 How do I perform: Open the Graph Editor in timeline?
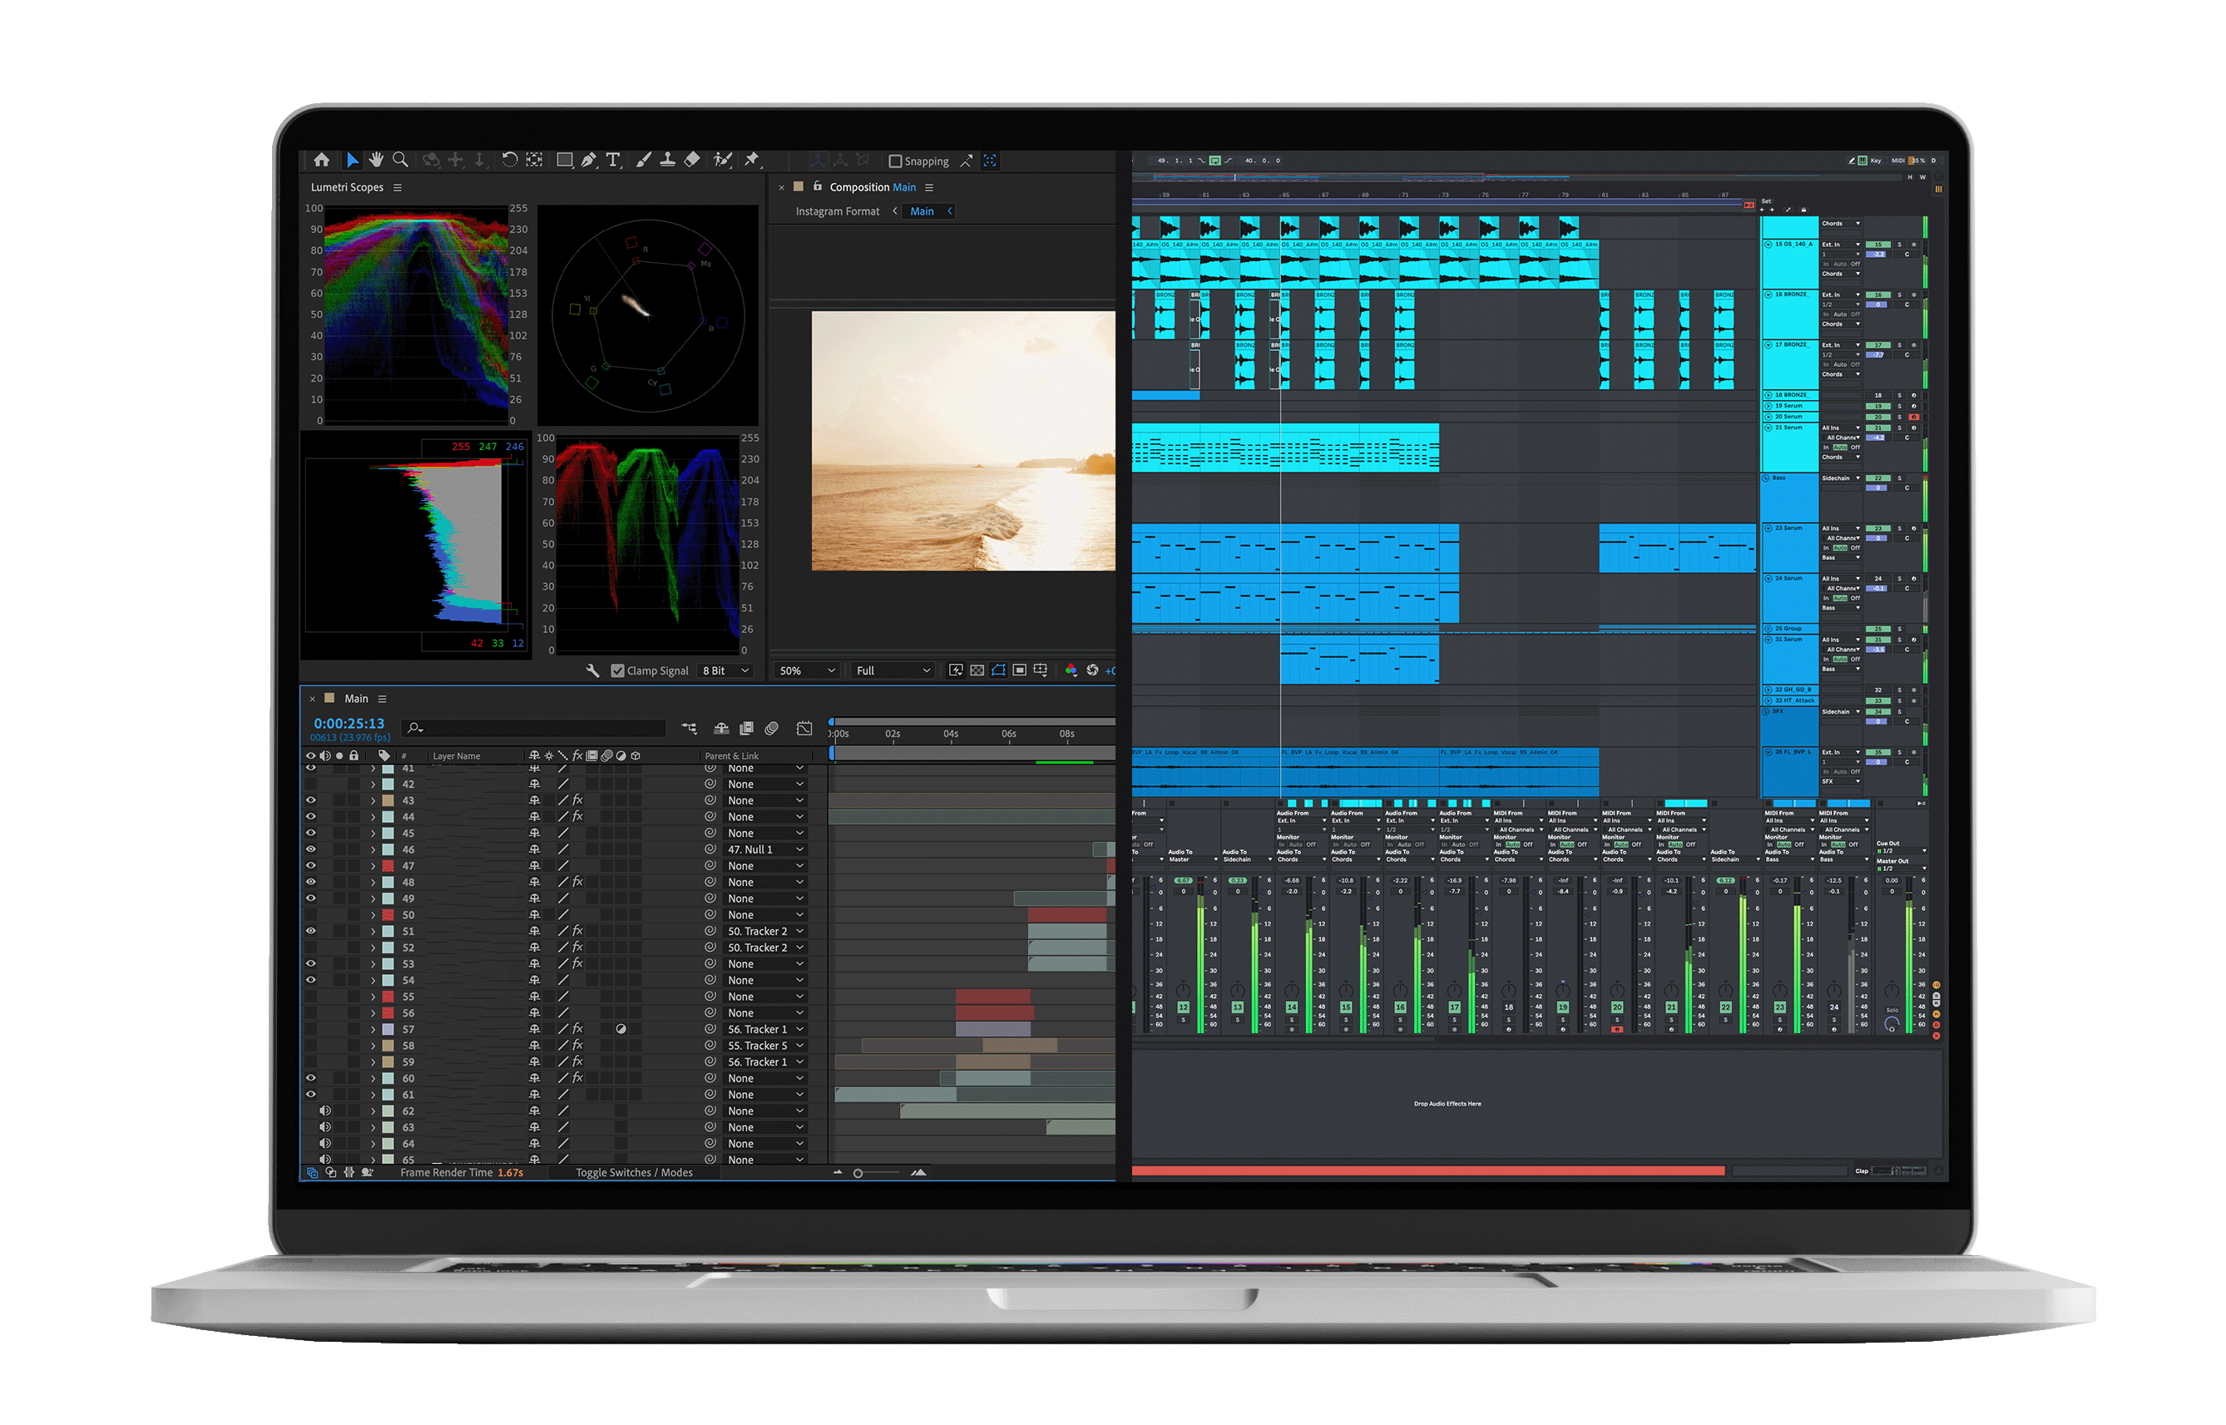tap(804, 728)
